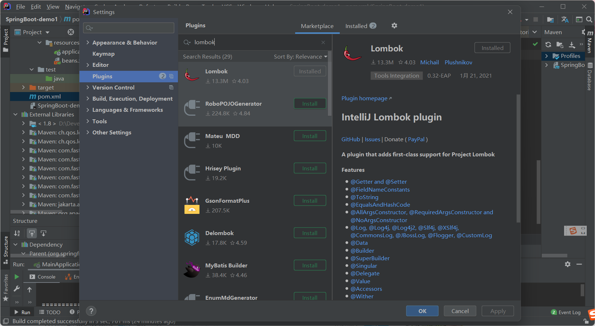Install Hrisey Plugin
Screen dimensions: 595x326
tap(310, 168)
